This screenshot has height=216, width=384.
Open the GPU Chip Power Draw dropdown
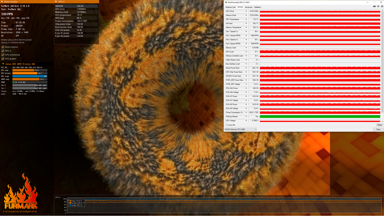click(246, 72)
